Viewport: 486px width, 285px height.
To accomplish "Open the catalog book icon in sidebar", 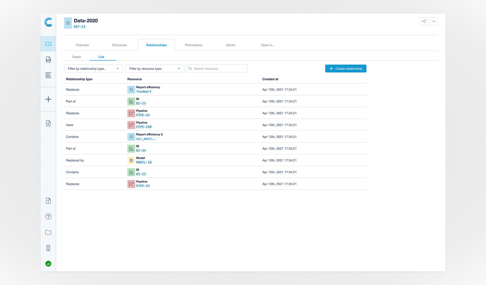I will click(48, 44).
